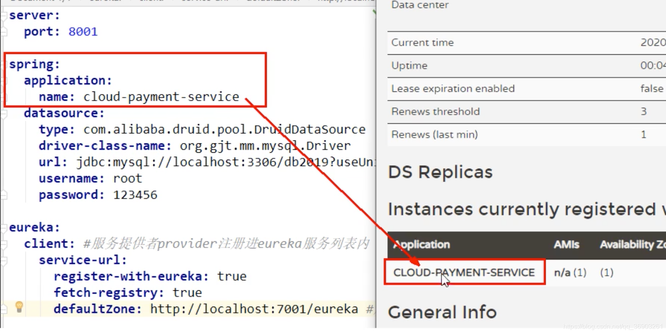Click the password value 123456

[135, 195]
